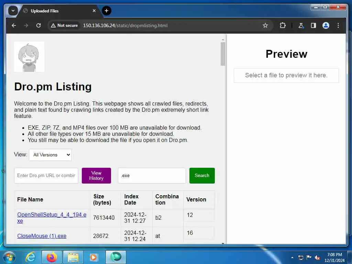Click the search box containing .exe
352x264 pixels.
pyautogui.click(x=152, y=176)
